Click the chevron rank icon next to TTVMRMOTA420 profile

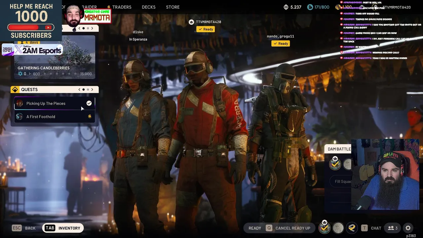(376, 7)
